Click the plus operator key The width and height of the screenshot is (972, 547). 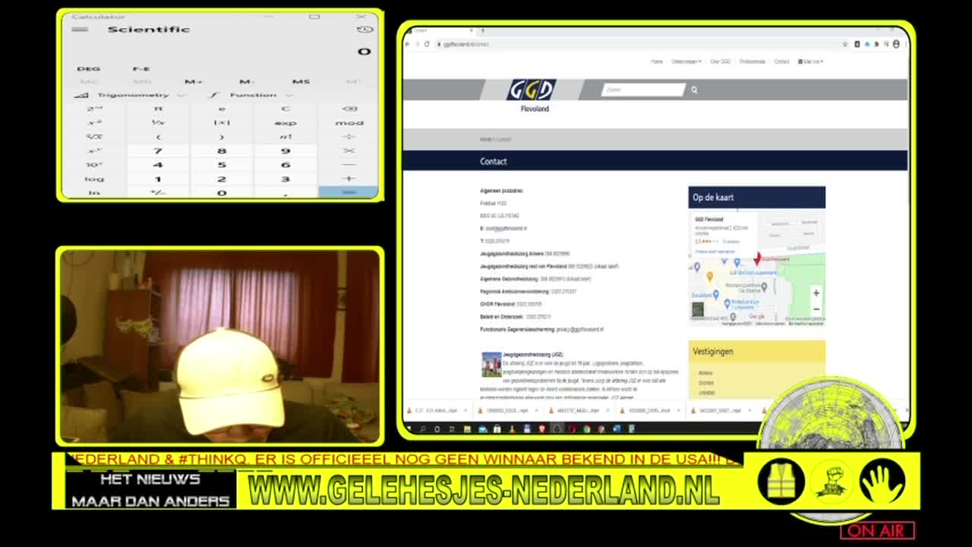pos(349,179)
